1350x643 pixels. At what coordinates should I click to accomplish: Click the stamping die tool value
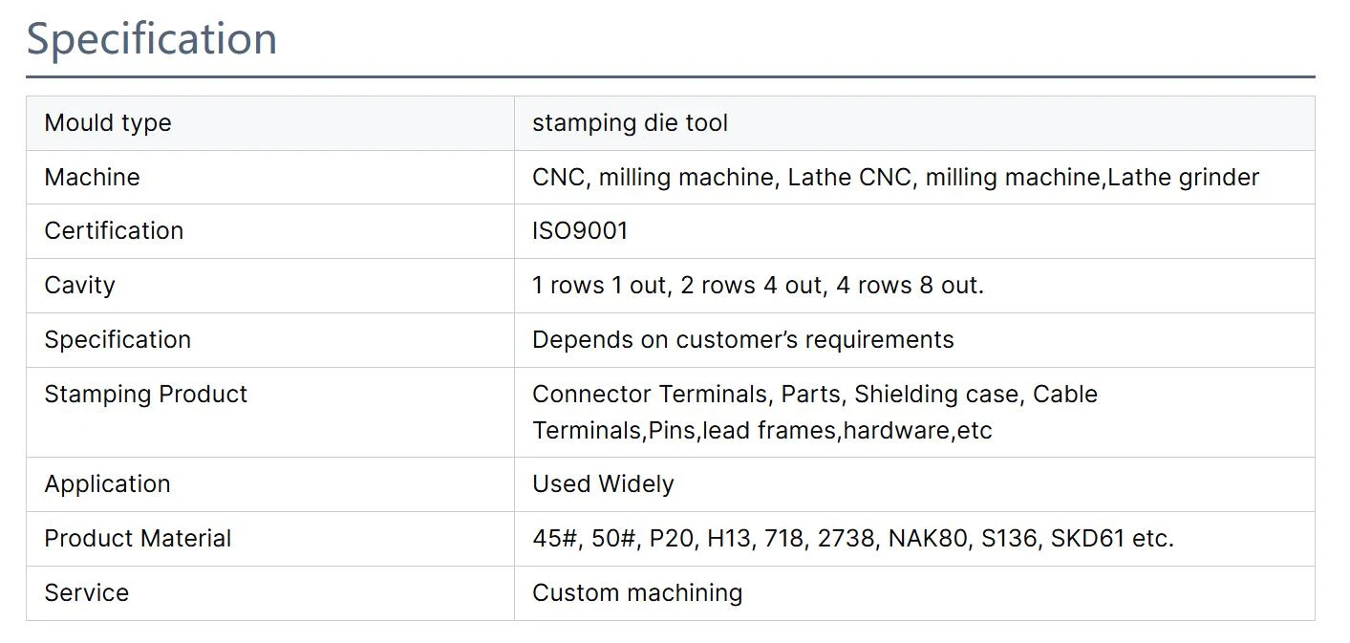pos(630,123)
